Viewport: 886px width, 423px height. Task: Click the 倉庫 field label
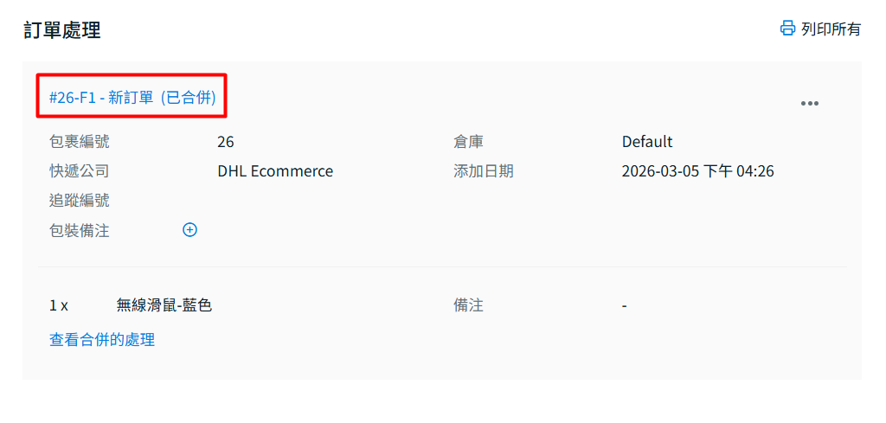(468, 142)
